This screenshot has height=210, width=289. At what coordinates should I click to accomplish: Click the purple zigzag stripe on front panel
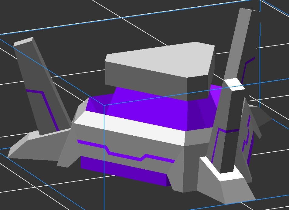pyautogui.click(x=126, y=152)
